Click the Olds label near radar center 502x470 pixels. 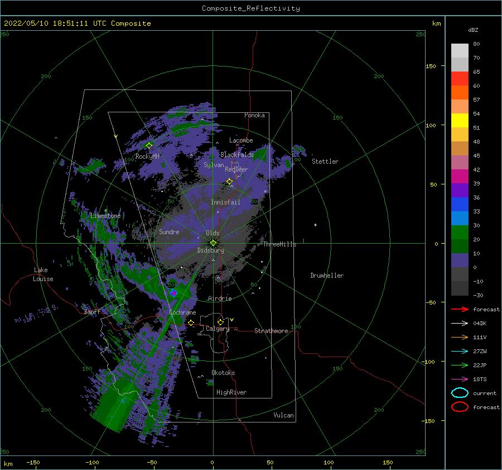coord(213,233)
